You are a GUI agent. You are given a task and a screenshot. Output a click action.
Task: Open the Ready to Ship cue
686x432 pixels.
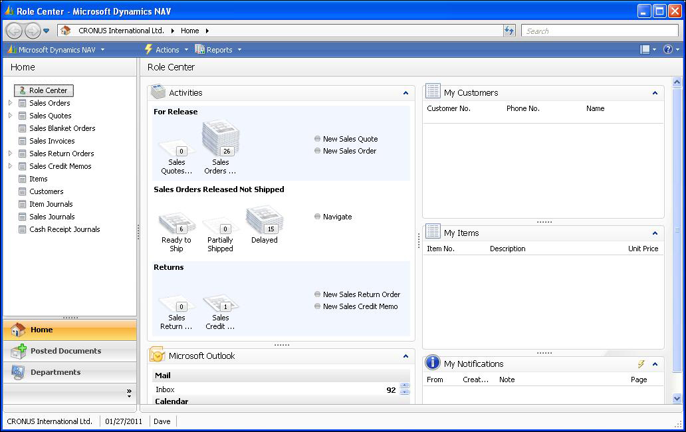(176, 233)
